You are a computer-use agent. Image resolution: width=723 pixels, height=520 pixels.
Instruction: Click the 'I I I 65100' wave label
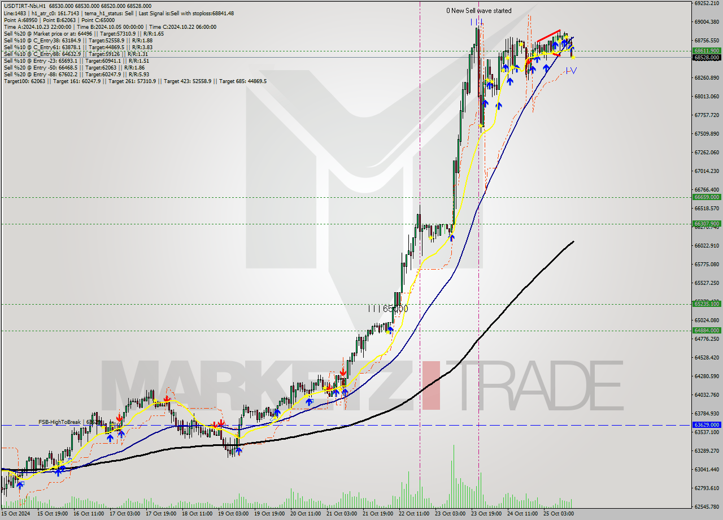tap(387, 309)
